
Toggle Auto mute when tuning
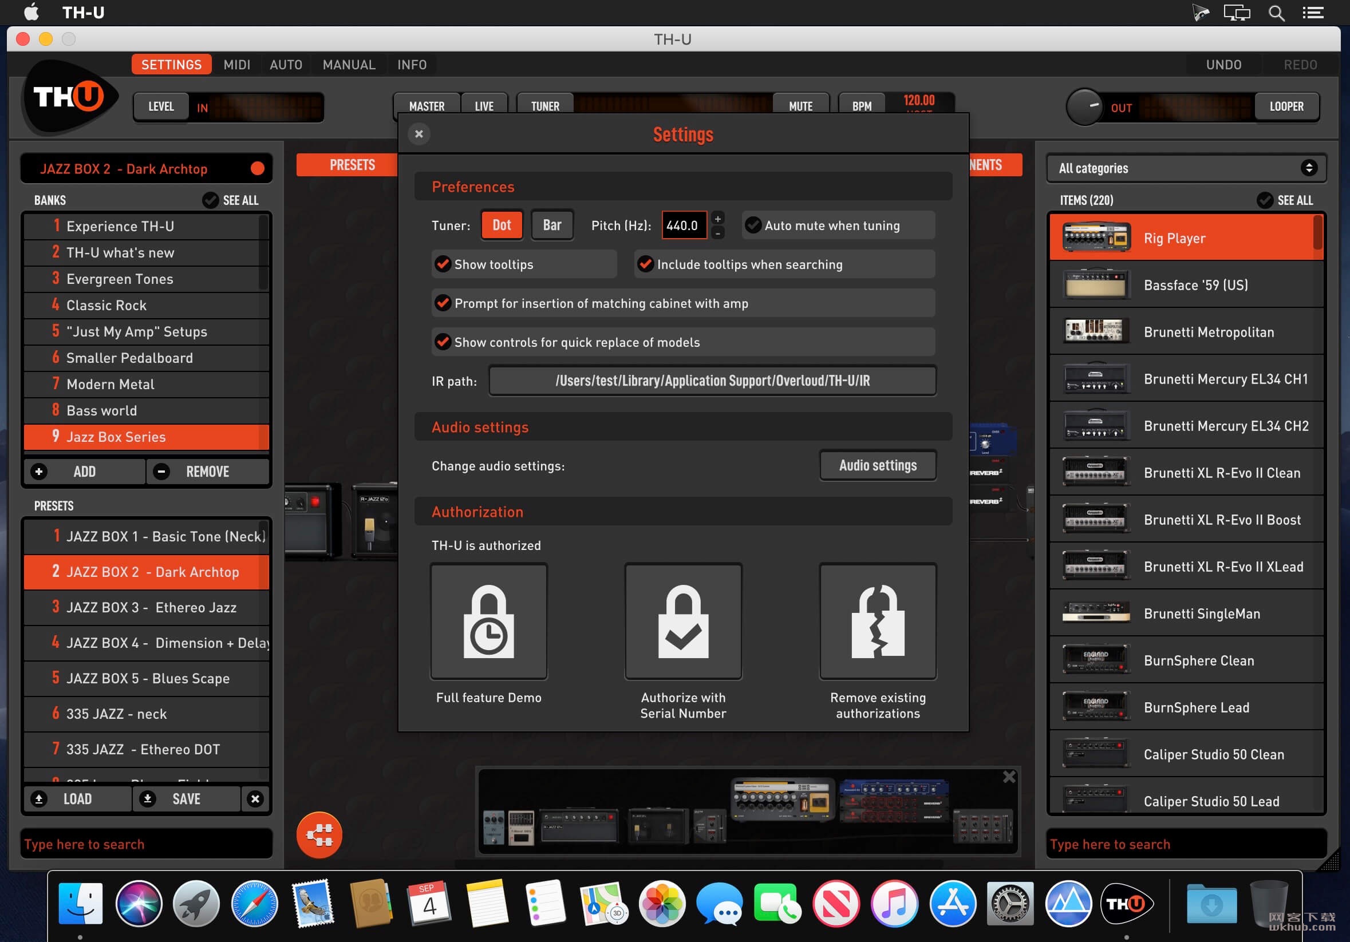tap(838, 225)
